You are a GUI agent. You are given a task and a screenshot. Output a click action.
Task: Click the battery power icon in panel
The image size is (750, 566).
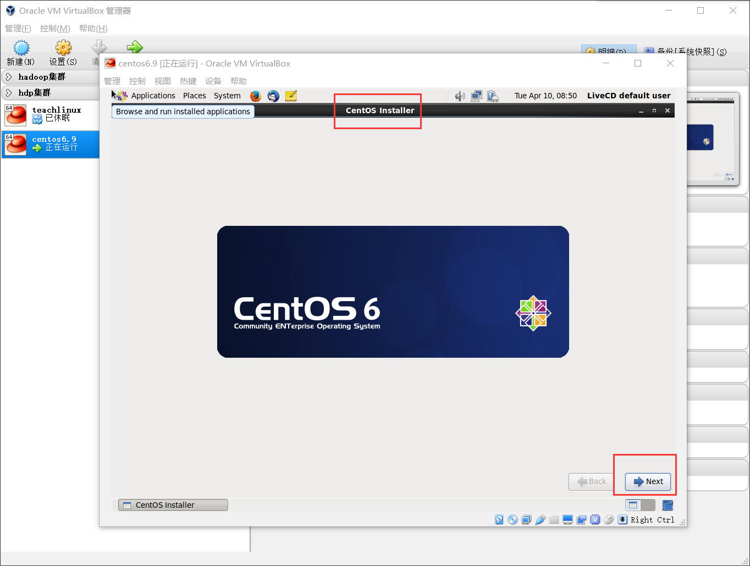click(493, 96)
